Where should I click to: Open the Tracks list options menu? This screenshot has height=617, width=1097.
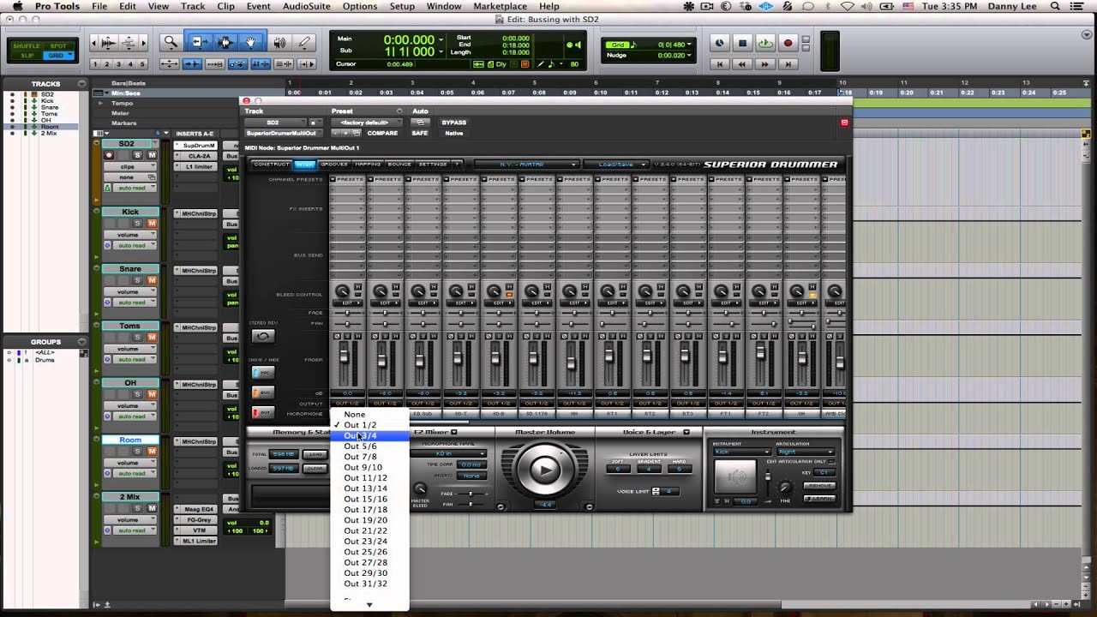click(x=82, y=84)
